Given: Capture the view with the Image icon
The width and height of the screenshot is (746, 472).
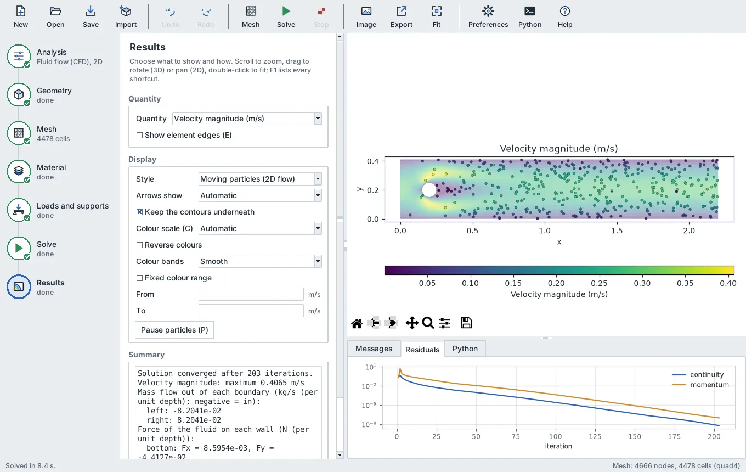Looking at the screenshot, I should pyautogui.click(x=366, y=16).
